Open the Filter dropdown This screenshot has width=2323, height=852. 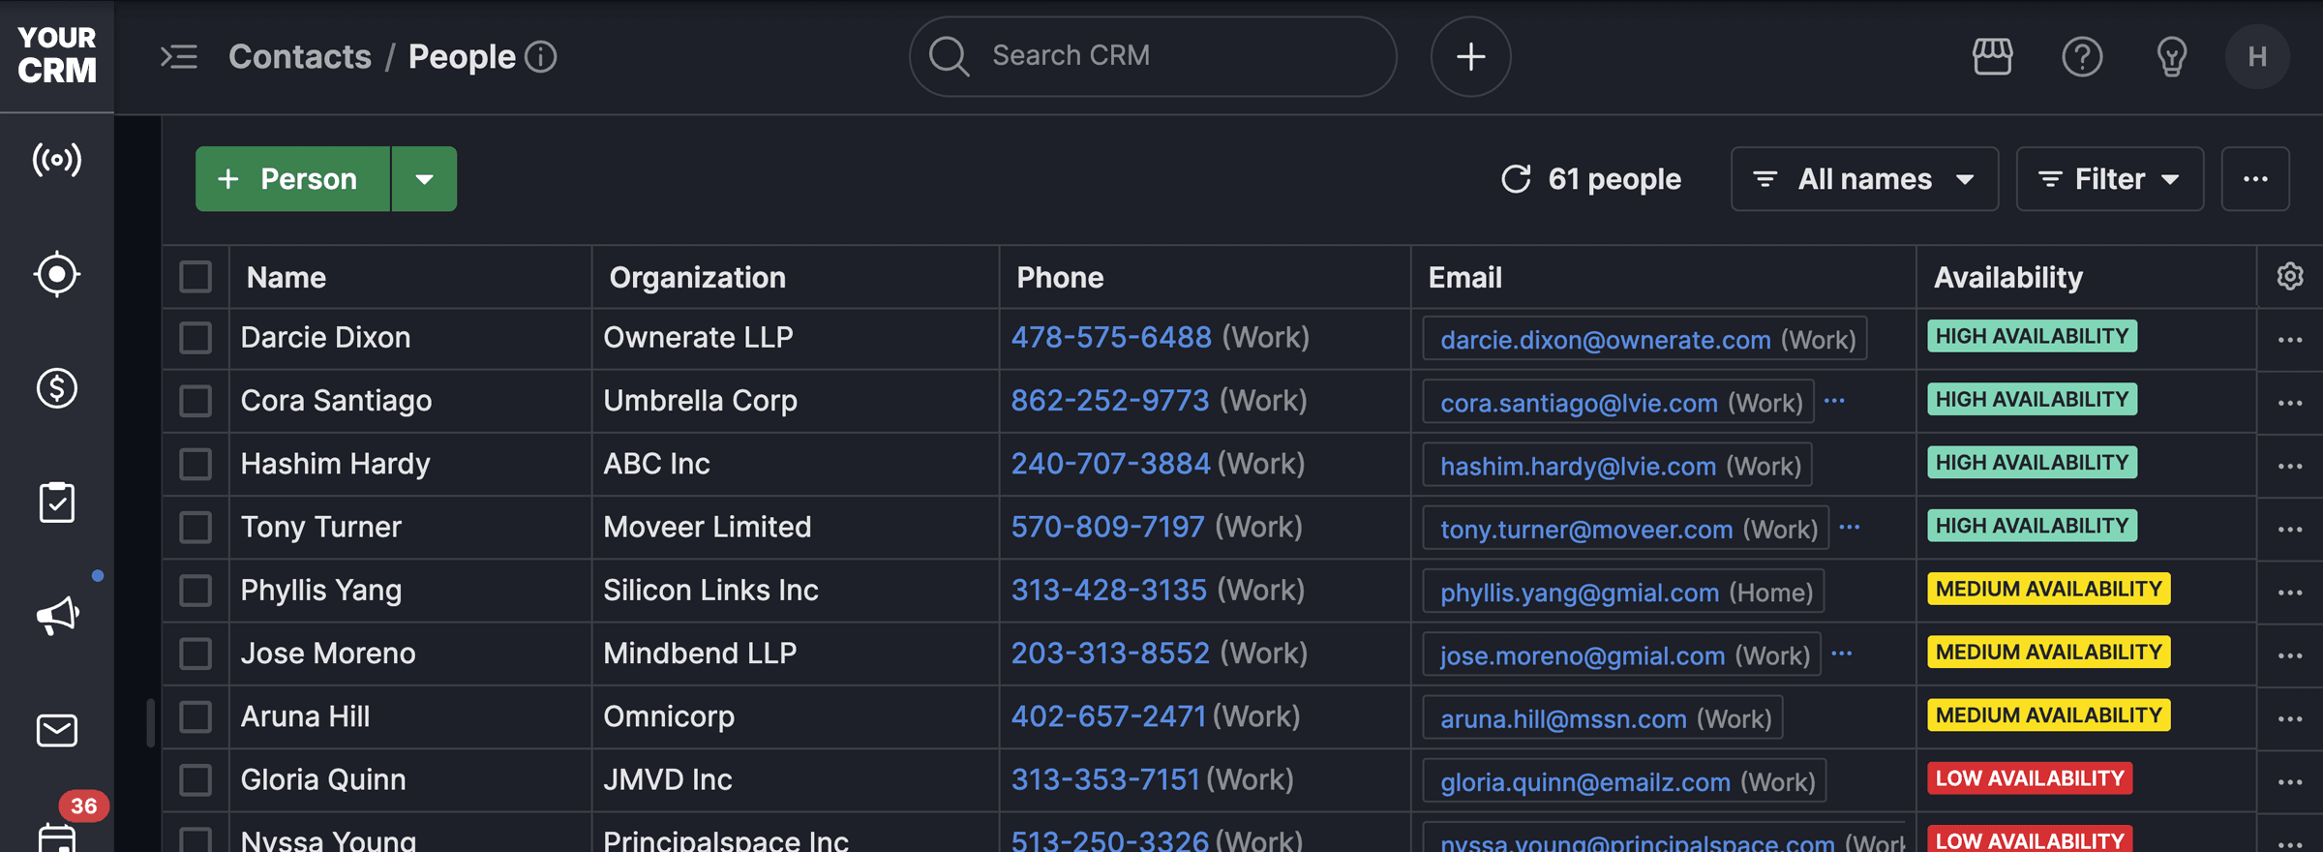point(2109,179)
